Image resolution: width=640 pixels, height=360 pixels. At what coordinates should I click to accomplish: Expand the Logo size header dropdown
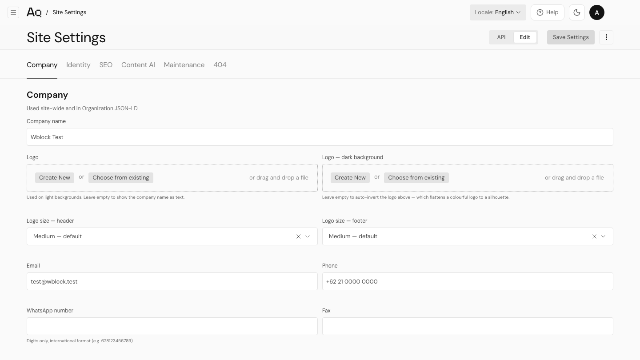[308, 236]
